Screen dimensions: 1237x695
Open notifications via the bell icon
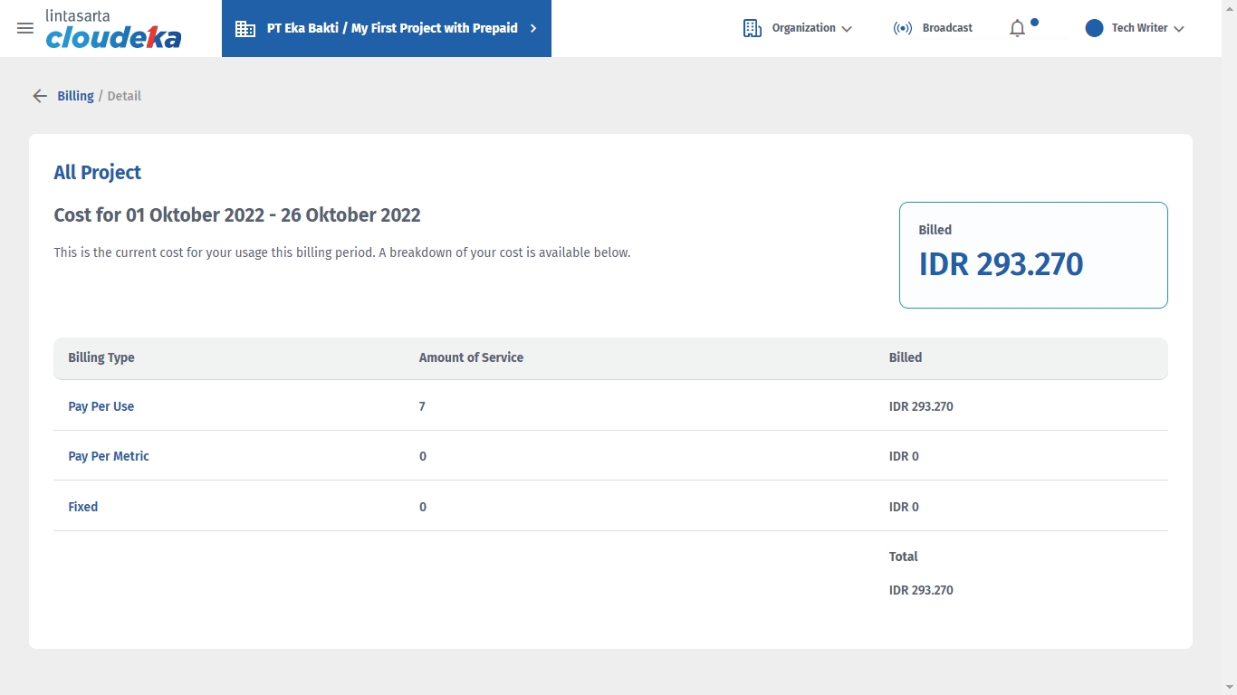(1017, 29)
